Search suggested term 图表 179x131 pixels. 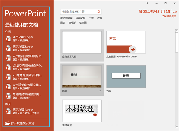click(x=63, y=23)
